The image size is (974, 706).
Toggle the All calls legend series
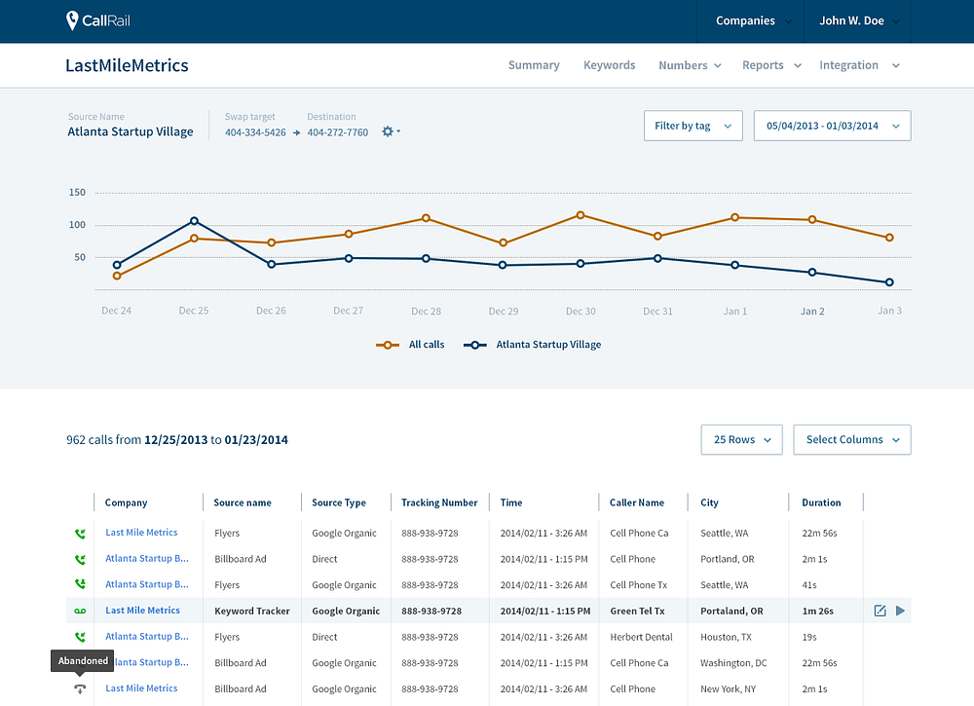point(411,345)
